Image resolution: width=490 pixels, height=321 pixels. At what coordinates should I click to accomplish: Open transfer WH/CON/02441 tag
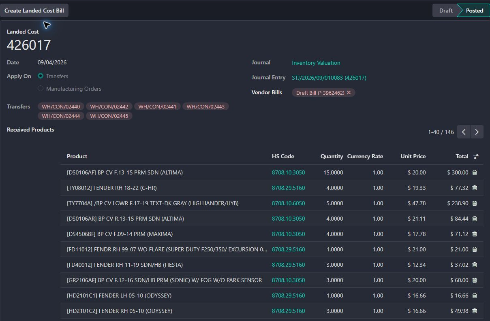pyautogui.click(x=157, y=106)
